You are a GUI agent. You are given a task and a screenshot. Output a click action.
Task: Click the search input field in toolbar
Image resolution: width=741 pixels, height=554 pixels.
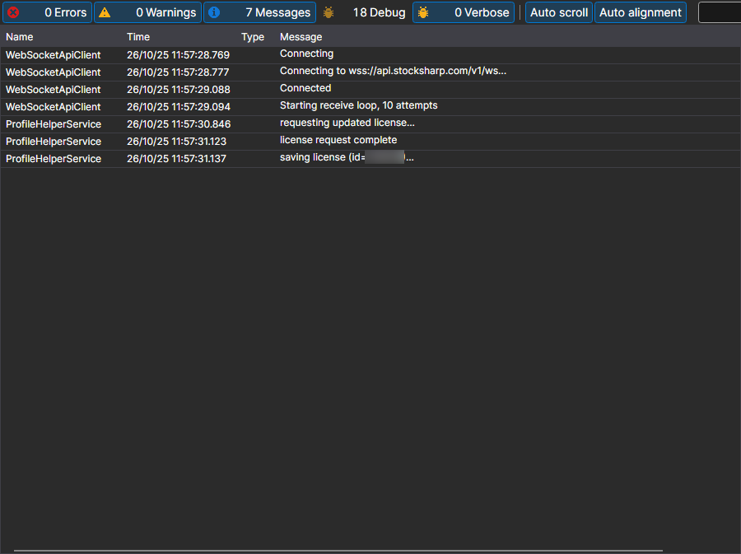pos(720,12)
